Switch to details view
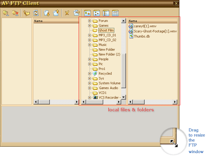This screenshot has height=156, width=210. (x=115, y=13)
